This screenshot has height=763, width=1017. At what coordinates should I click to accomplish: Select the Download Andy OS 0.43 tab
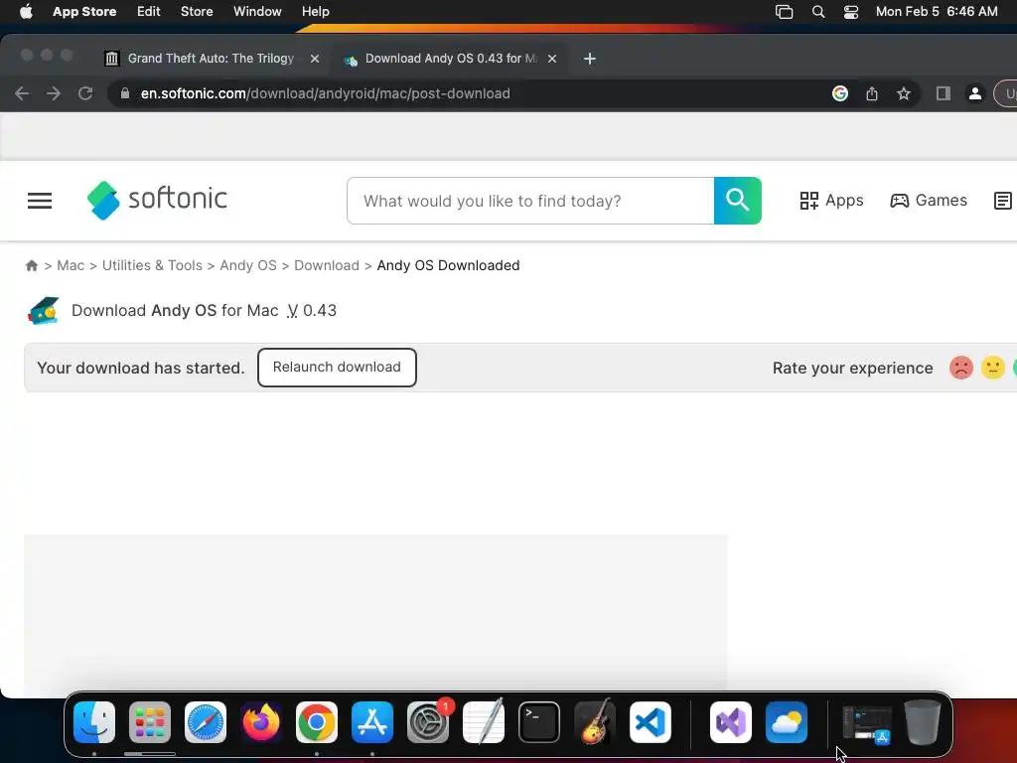[451, 59]
